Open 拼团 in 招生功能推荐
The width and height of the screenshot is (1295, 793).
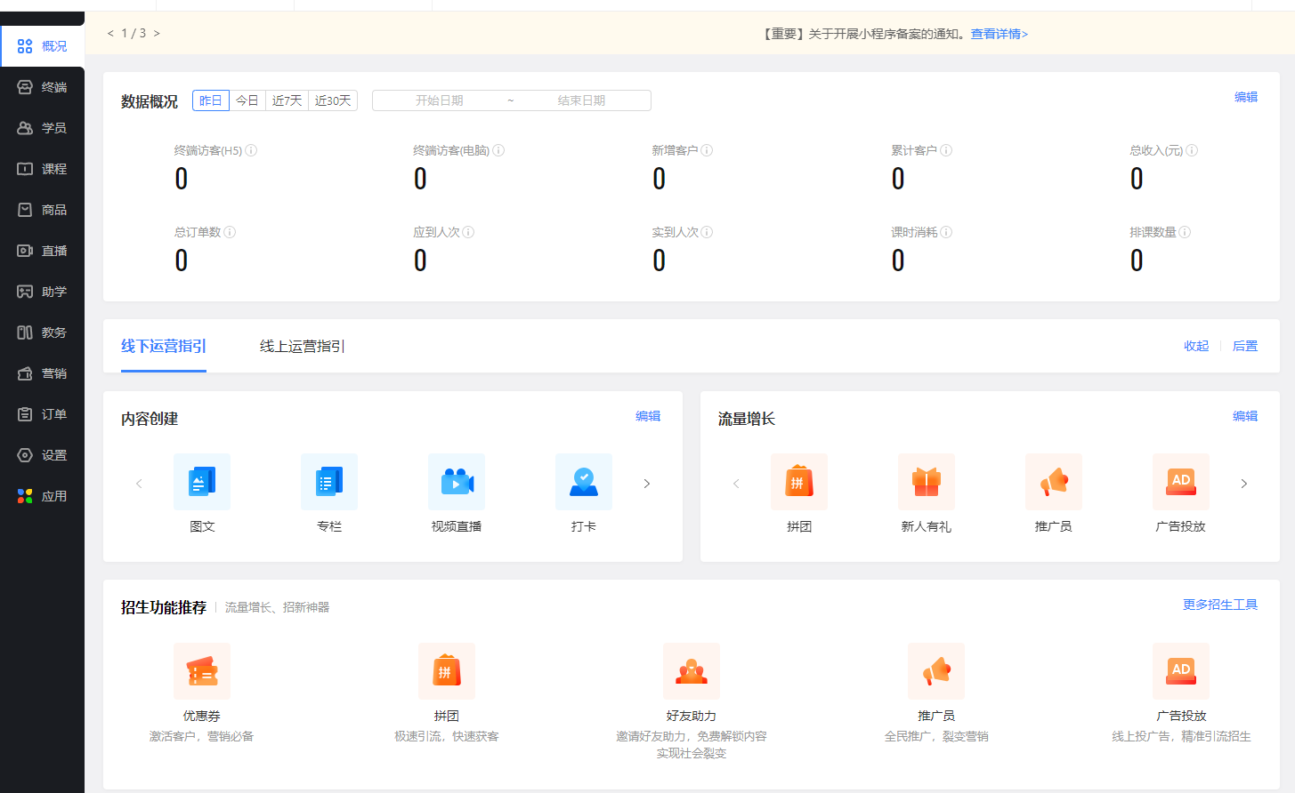click(x=447, y=671)
